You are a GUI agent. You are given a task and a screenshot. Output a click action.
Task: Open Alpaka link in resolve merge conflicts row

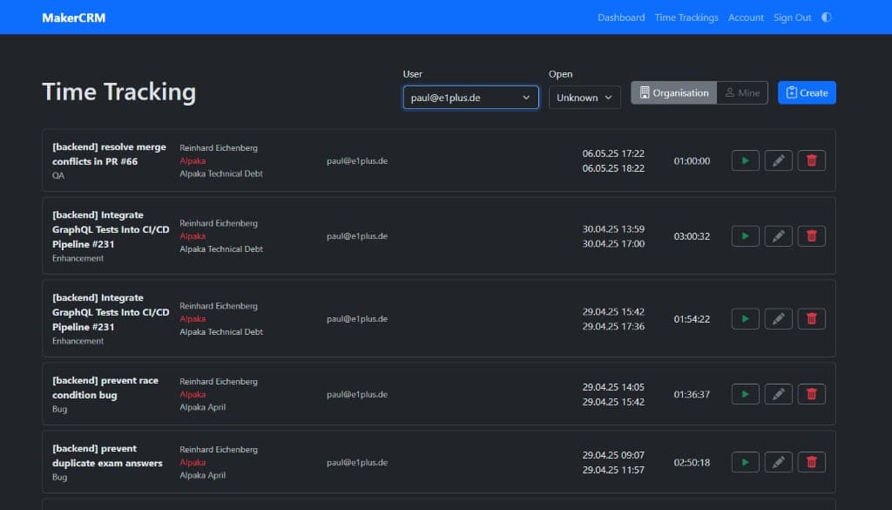193,160
